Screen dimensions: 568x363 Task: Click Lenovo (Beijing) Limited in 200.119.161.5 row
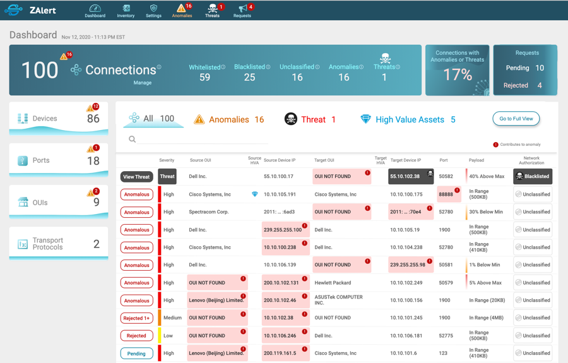[x=217, y=354]
